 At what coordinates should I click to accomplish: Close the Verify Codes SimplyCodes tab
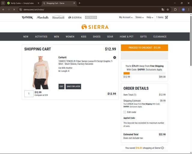pos(38,3)
